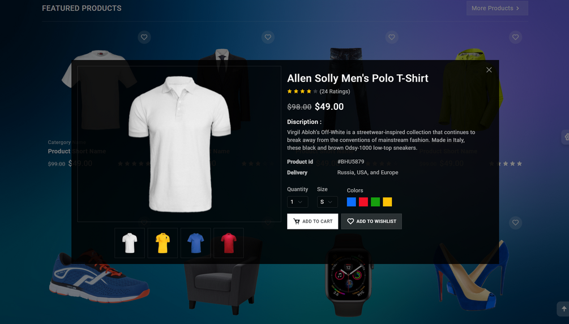
Task: Open the Quantity dropdown
Action: (x=298, y=202)
